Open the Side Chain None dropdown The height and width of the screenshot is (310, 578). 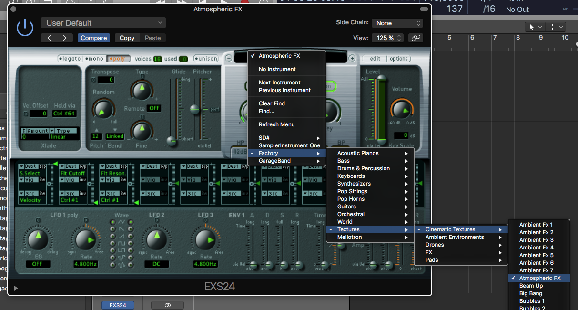pyautogui.click(x=397, y=23)
